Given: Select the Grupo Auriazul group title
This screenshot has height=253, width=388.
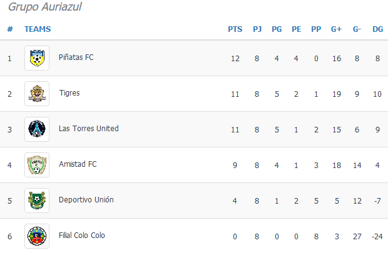Looking at the screenshot, I should (45, 7).
